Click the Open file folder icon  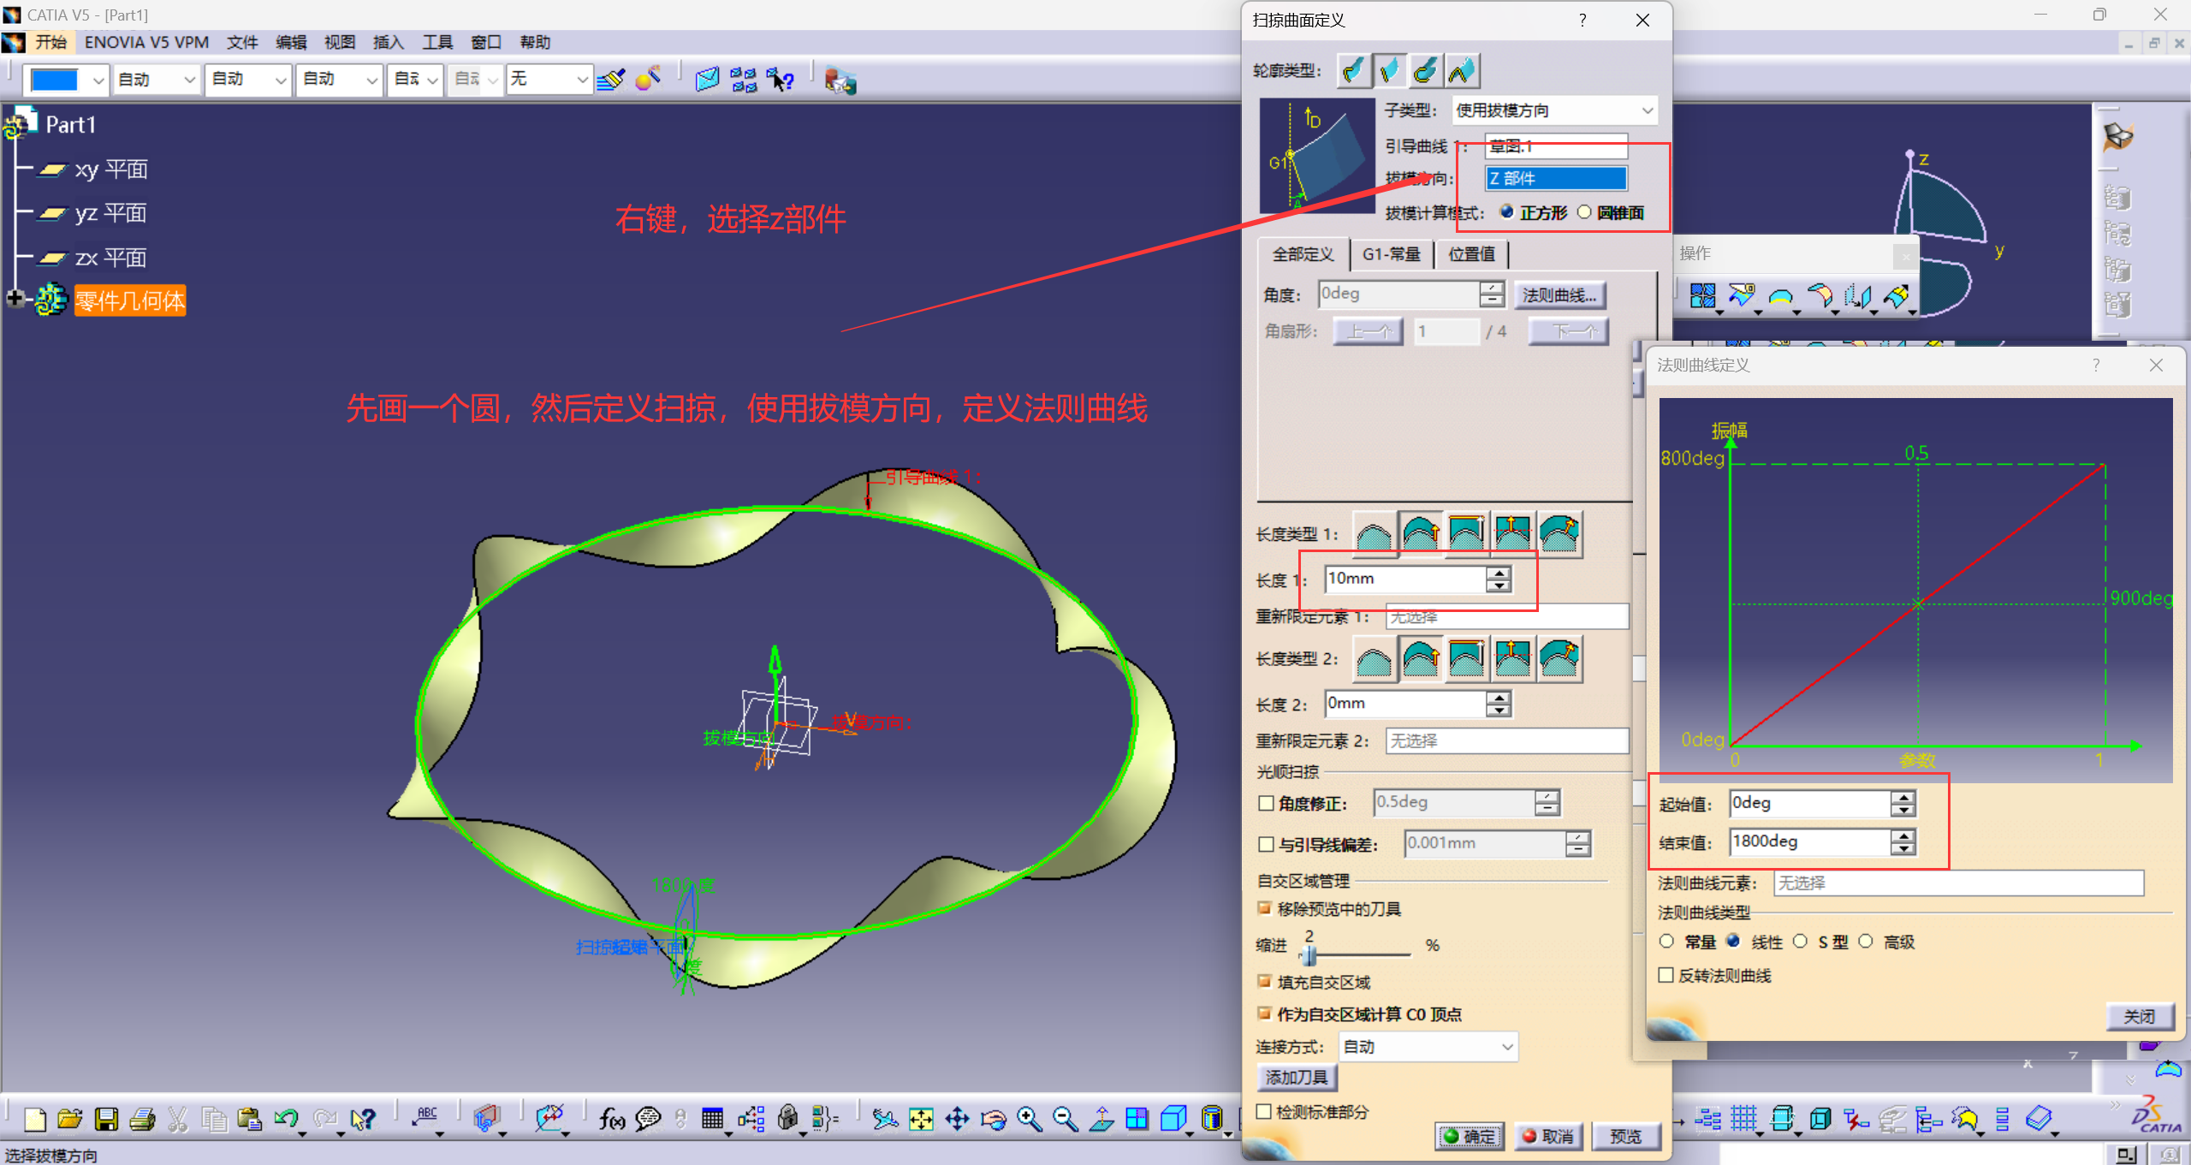tap(70, 1119)
